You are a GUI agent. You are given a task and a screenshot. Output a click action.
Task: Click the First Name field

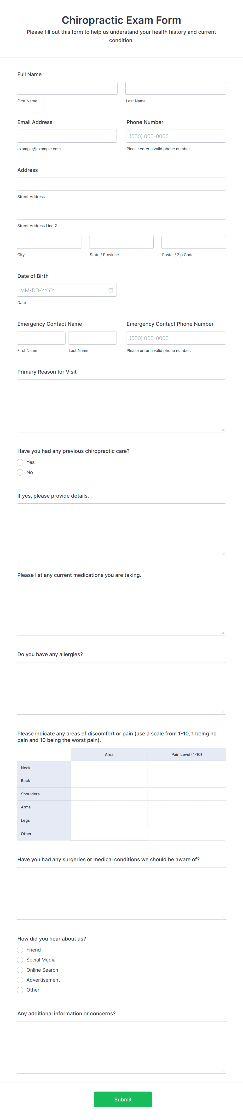pos(67,88)
